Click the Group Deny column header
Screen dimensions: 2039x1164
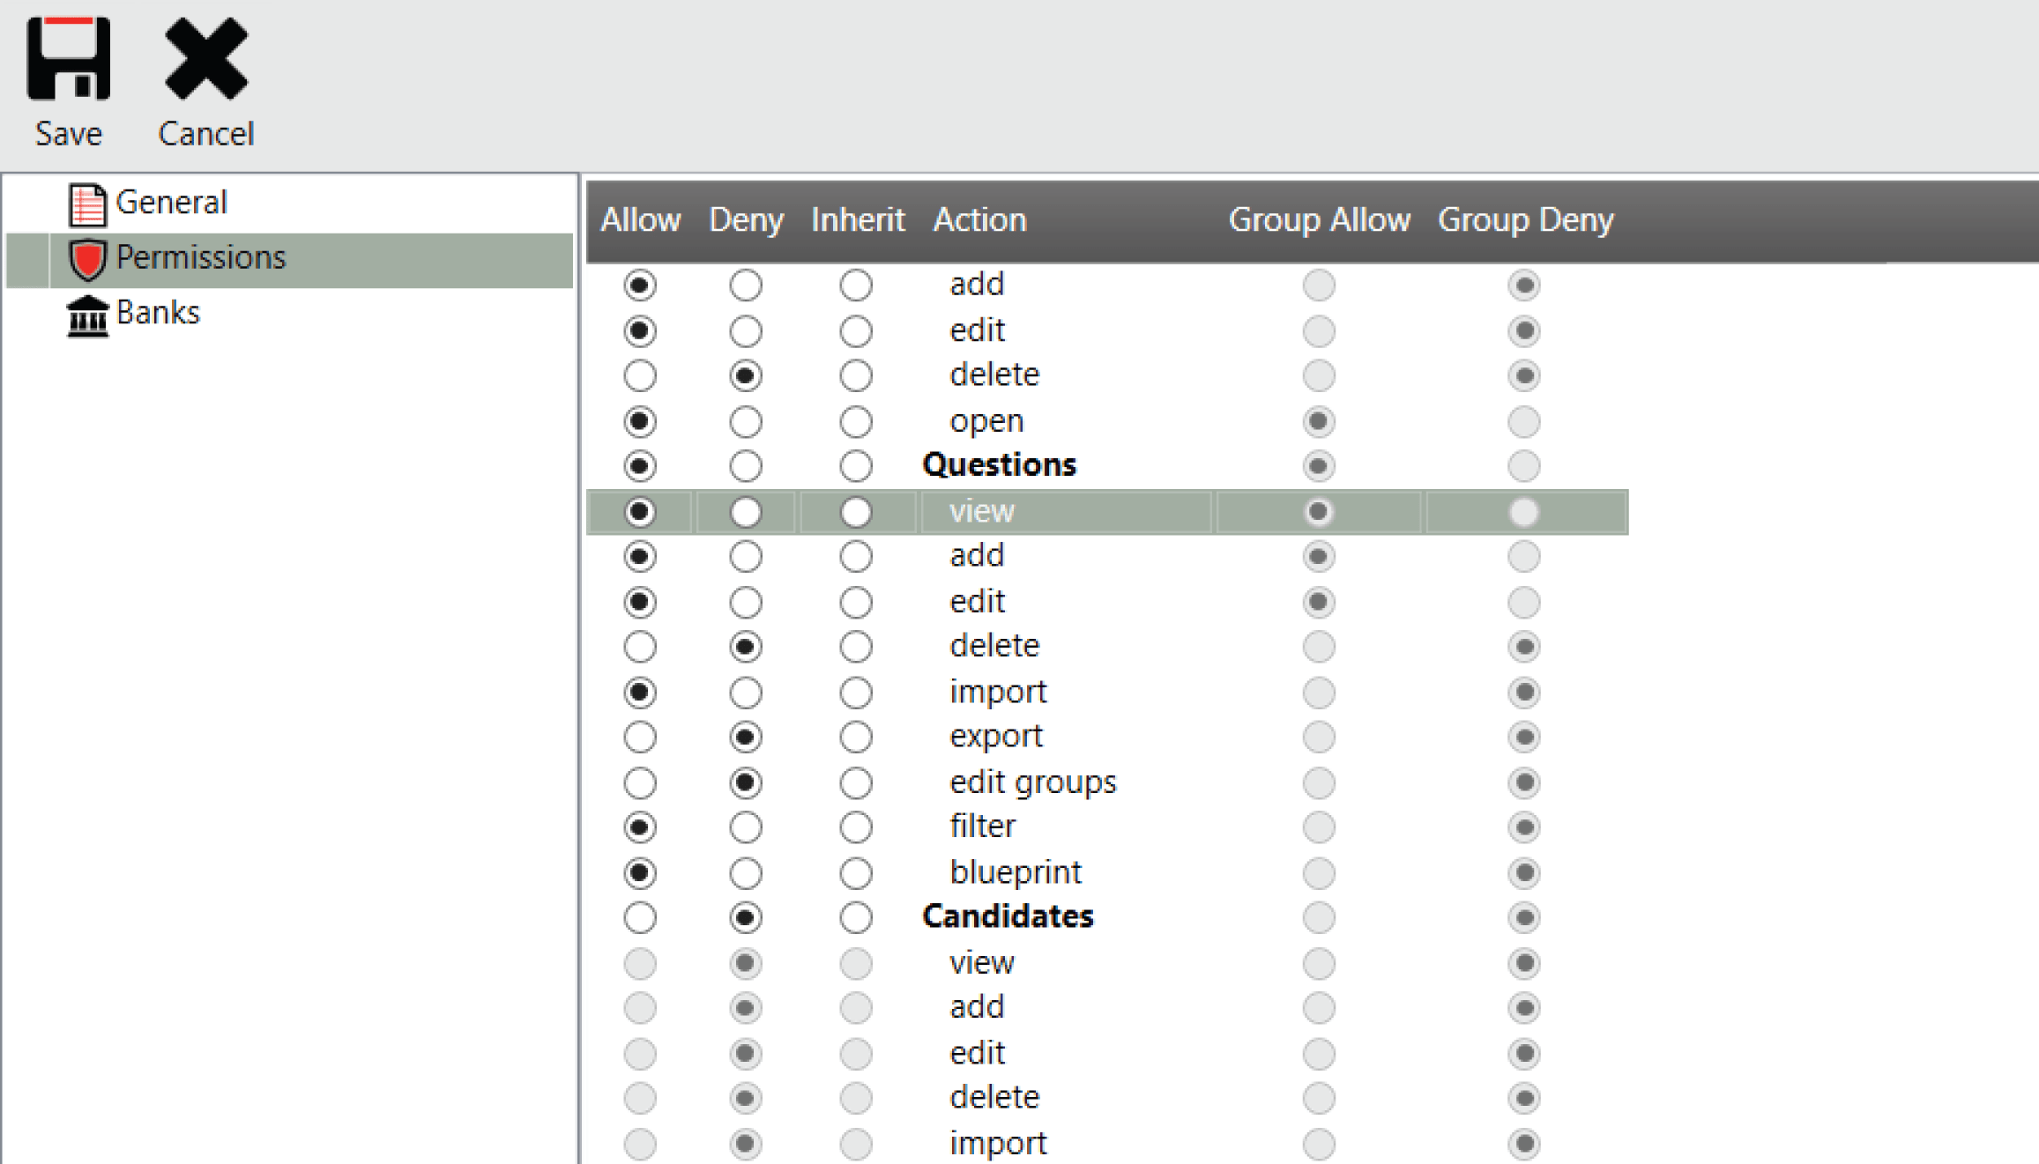[1525, 219]
